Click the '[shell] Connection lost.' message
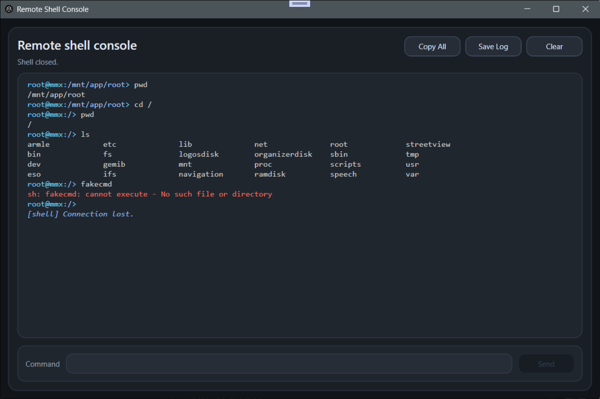The height and width of the screenshot is (399, 600). pyautogui.click(x=80, y=214)
